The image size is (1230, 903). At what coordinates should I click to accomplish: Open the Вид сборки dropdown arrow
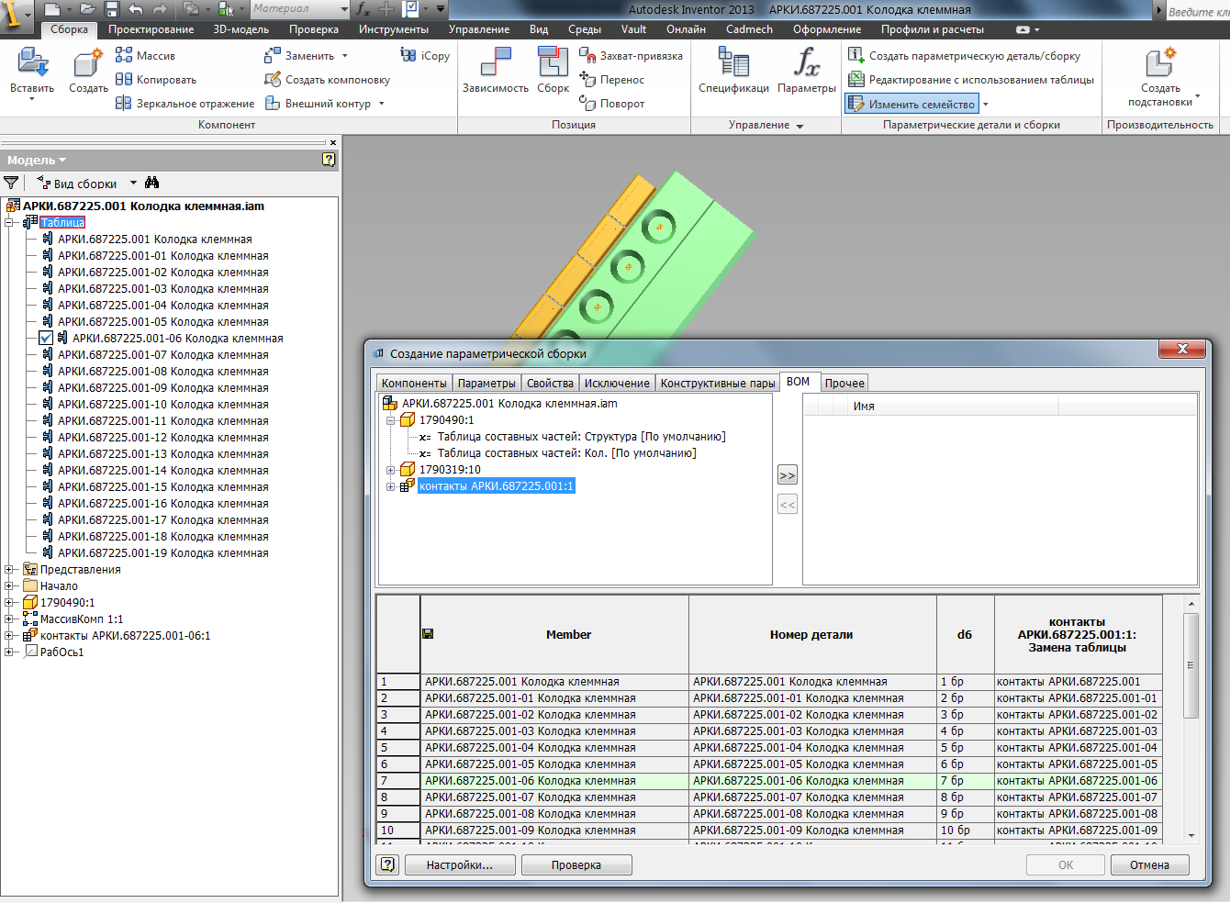[133, 183]
